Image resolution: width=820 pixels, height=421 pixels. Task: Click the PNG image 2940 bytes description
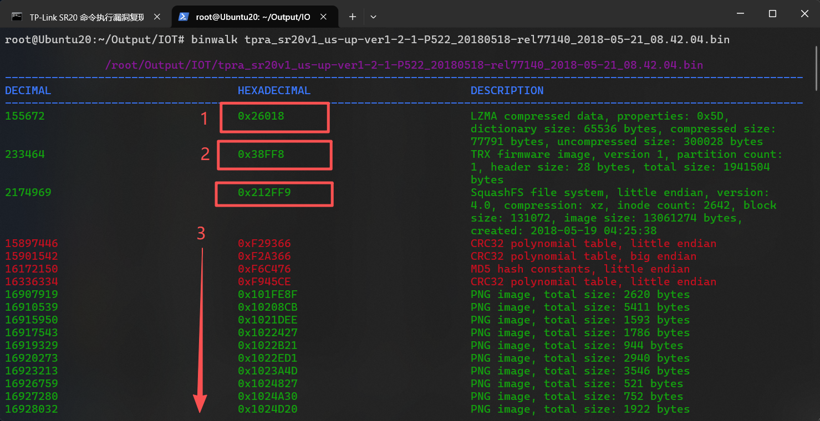[x=580, y=358]
